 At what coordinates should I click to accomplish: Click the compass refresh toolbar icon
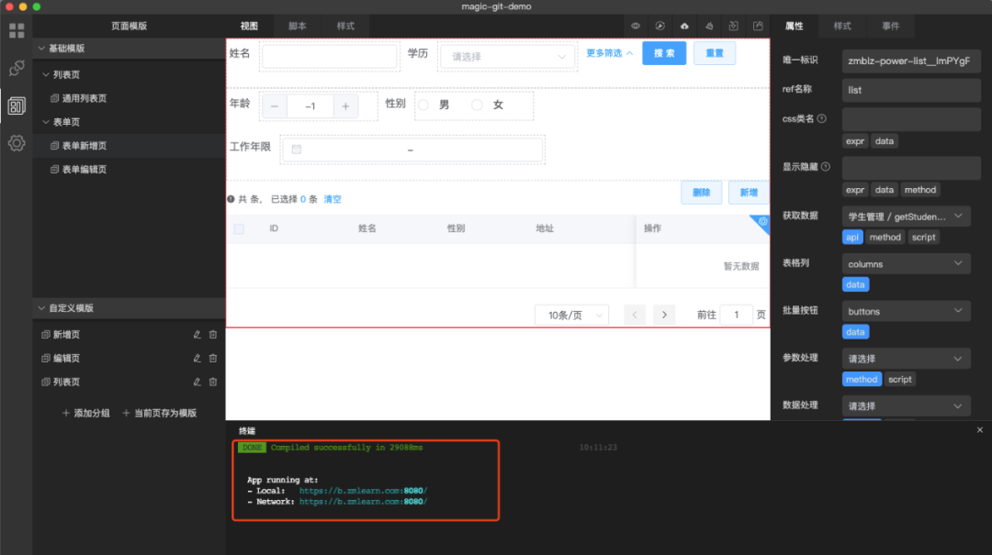pos(659,26)
